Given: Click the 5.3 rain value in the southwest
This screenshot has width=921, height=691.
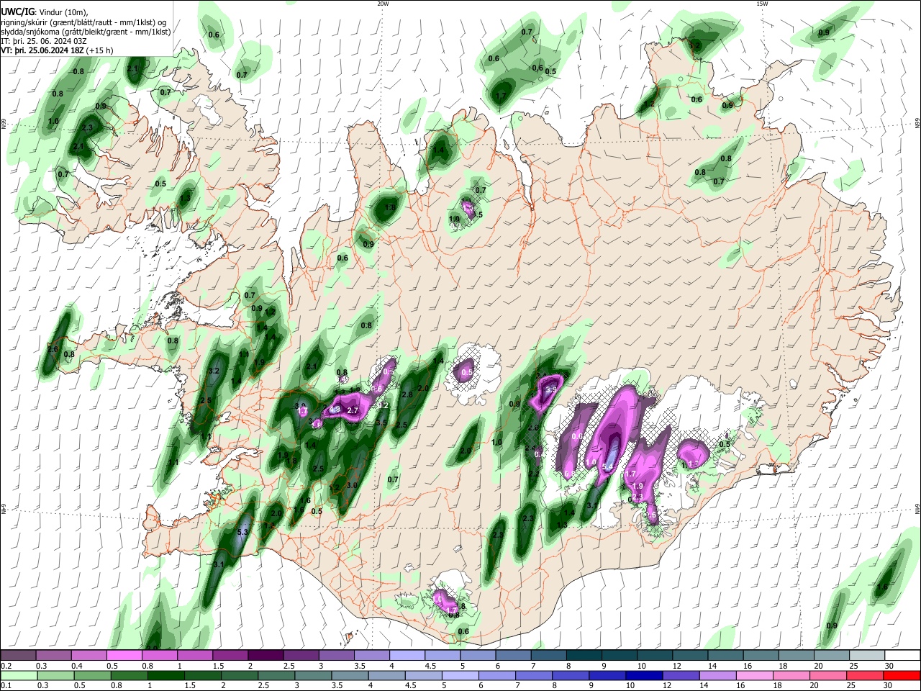Looking at the screenshot, I should [x=242, y=532].
